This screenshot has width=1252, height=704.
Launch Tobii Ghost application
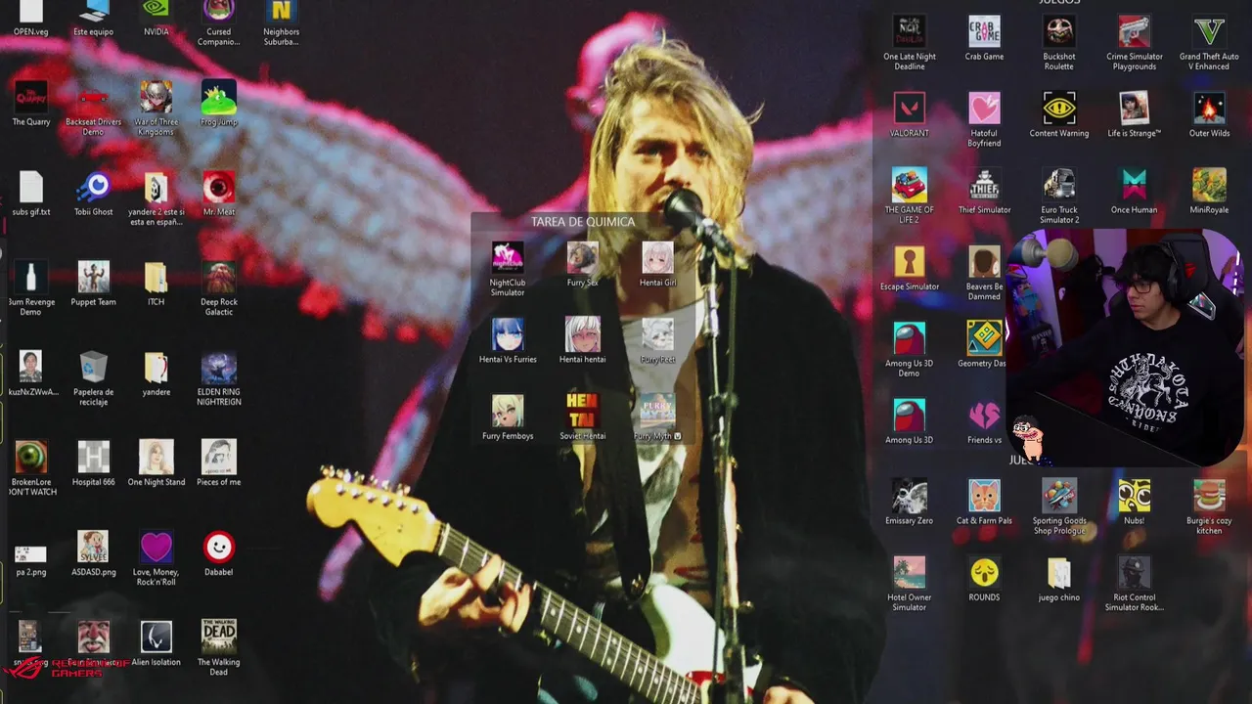pos(93,189)
